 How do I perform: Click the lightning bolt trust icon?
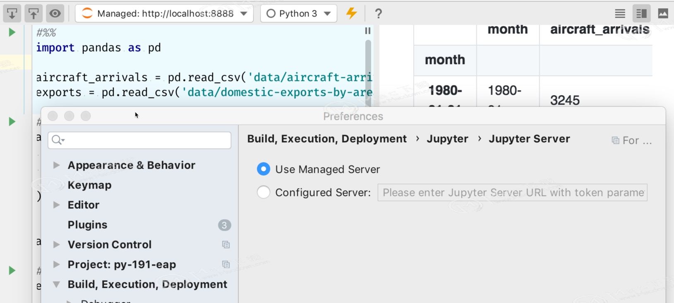[351, 13]
